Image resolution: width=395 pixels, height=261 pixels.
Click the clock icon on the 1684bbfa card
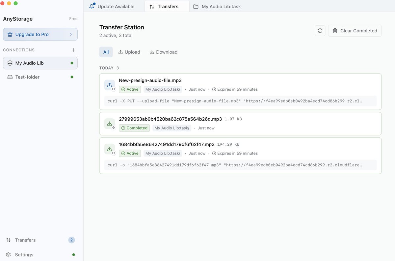pyautogui.click(x=214, y=153)
